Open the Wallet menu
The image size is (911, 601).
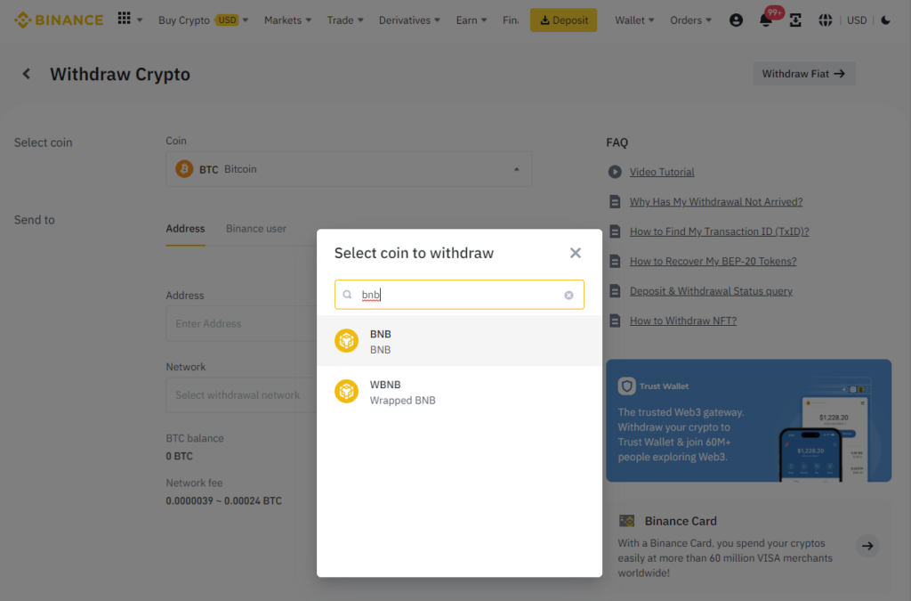(634, 20)
